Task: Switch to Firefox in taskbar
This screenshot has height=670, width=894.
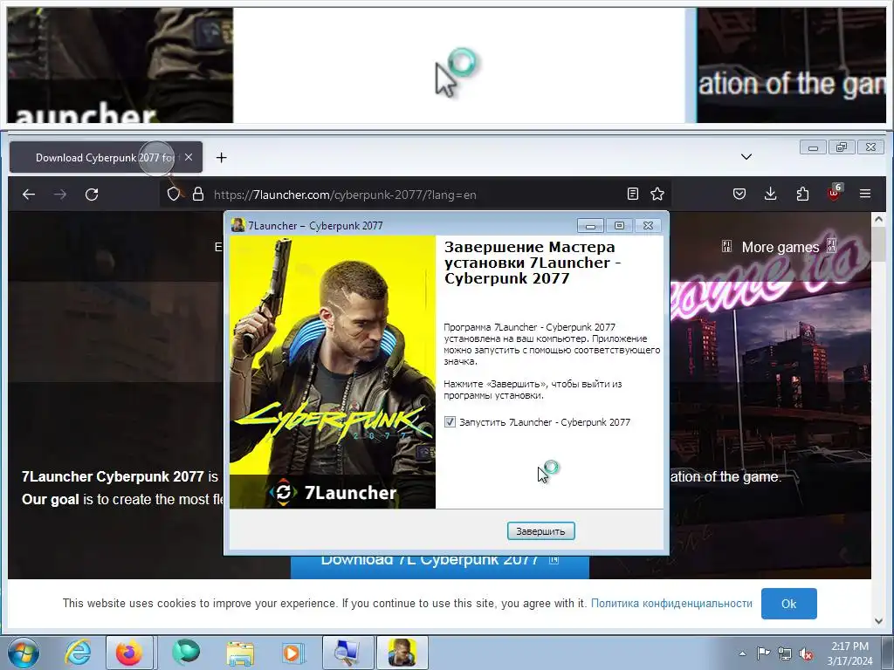Action: point(129,653)
